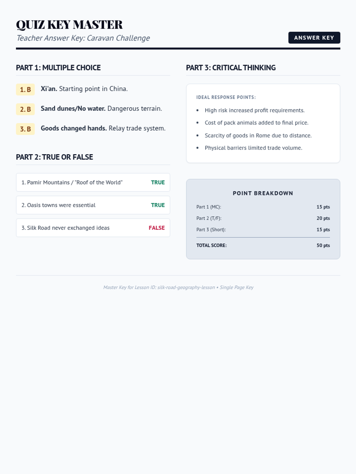356x474 pixels.
Task: Click the PART 1: MULTIPLE CHOICE heading
Action: click(58, 68)
